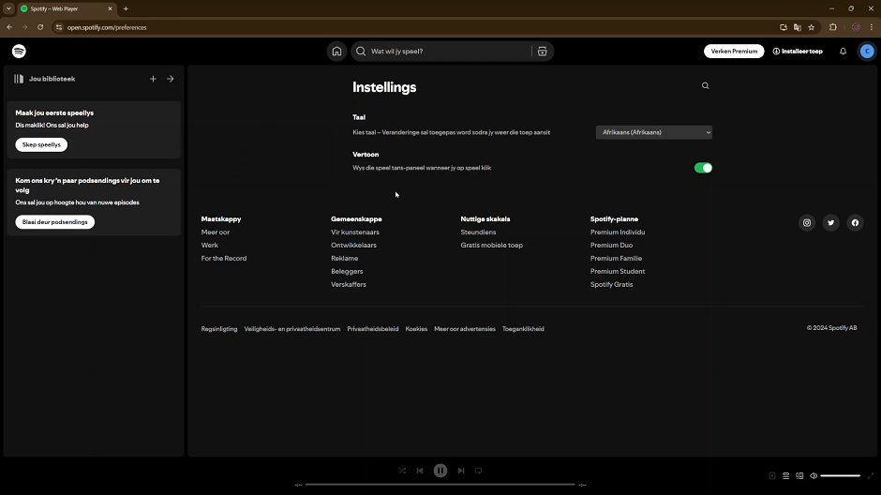Open the queue icon

point(786,475)
